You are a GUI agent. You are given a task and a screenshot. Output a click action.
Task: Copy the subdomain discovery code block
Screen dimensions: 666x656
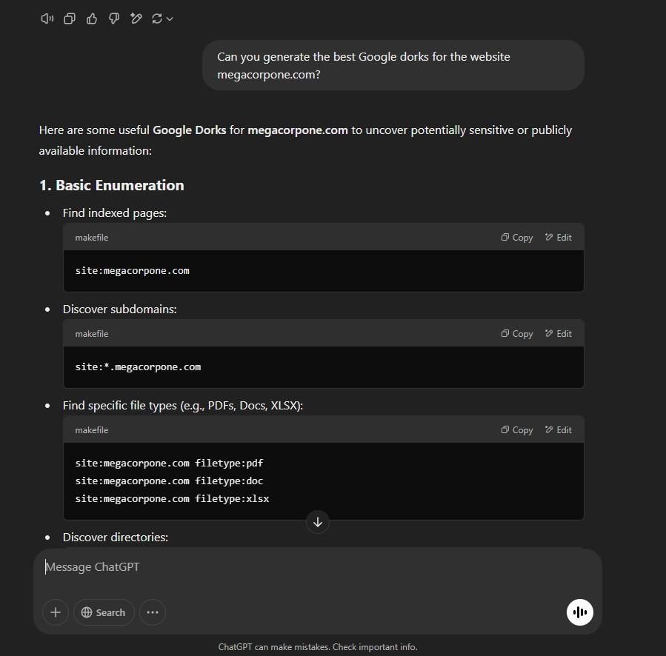[516, 333]
